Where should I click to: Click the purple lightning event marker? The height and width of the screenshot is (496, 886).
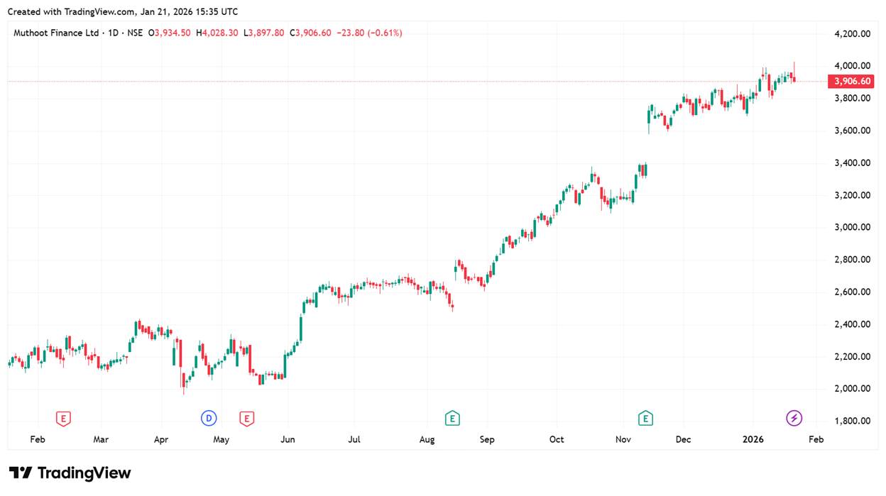(x=794, y=418)
